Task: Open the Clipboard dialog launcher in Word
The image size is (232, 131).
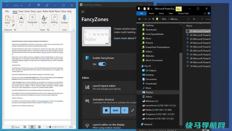Action: (15, 30)
